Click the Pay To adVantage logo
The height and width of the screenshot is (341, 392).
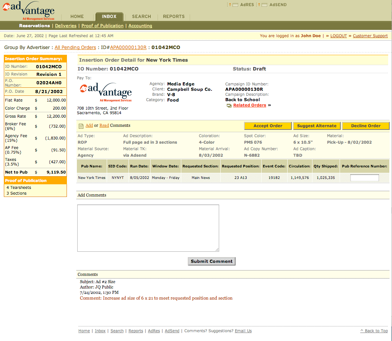click(106, 92)
